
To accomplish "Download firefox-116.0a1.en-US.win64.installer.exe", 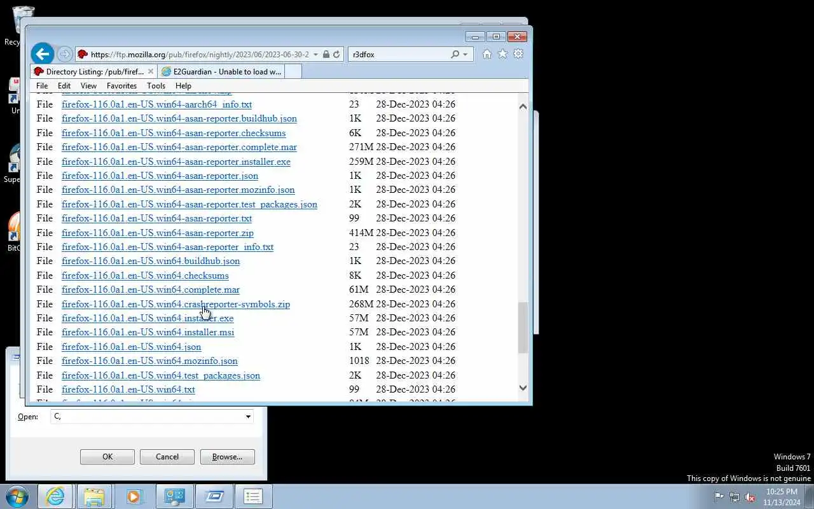I will tap(148, 318).
